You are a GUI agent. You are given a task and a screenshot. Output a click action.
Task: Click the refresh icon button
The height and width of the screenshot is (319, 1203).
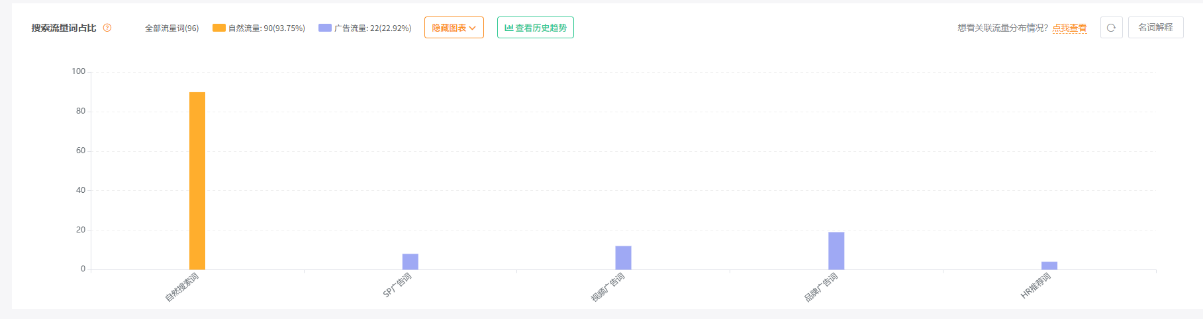[x=1111, y=28]
